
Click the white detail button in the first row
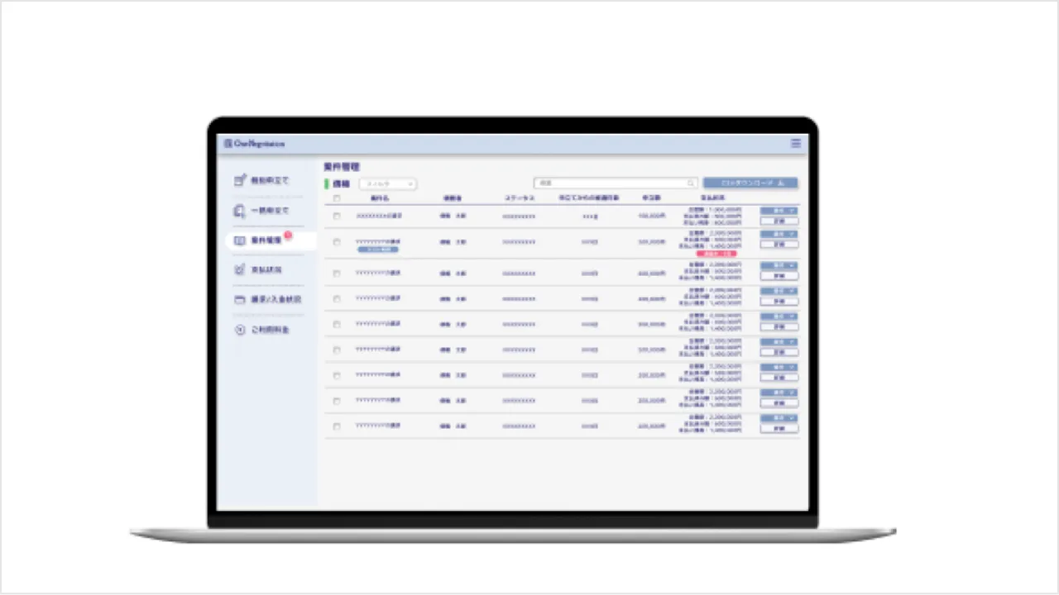point(779,221)
